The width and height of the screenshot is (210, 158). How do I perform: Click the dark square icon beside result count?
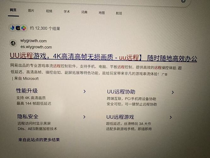point(18,28)
